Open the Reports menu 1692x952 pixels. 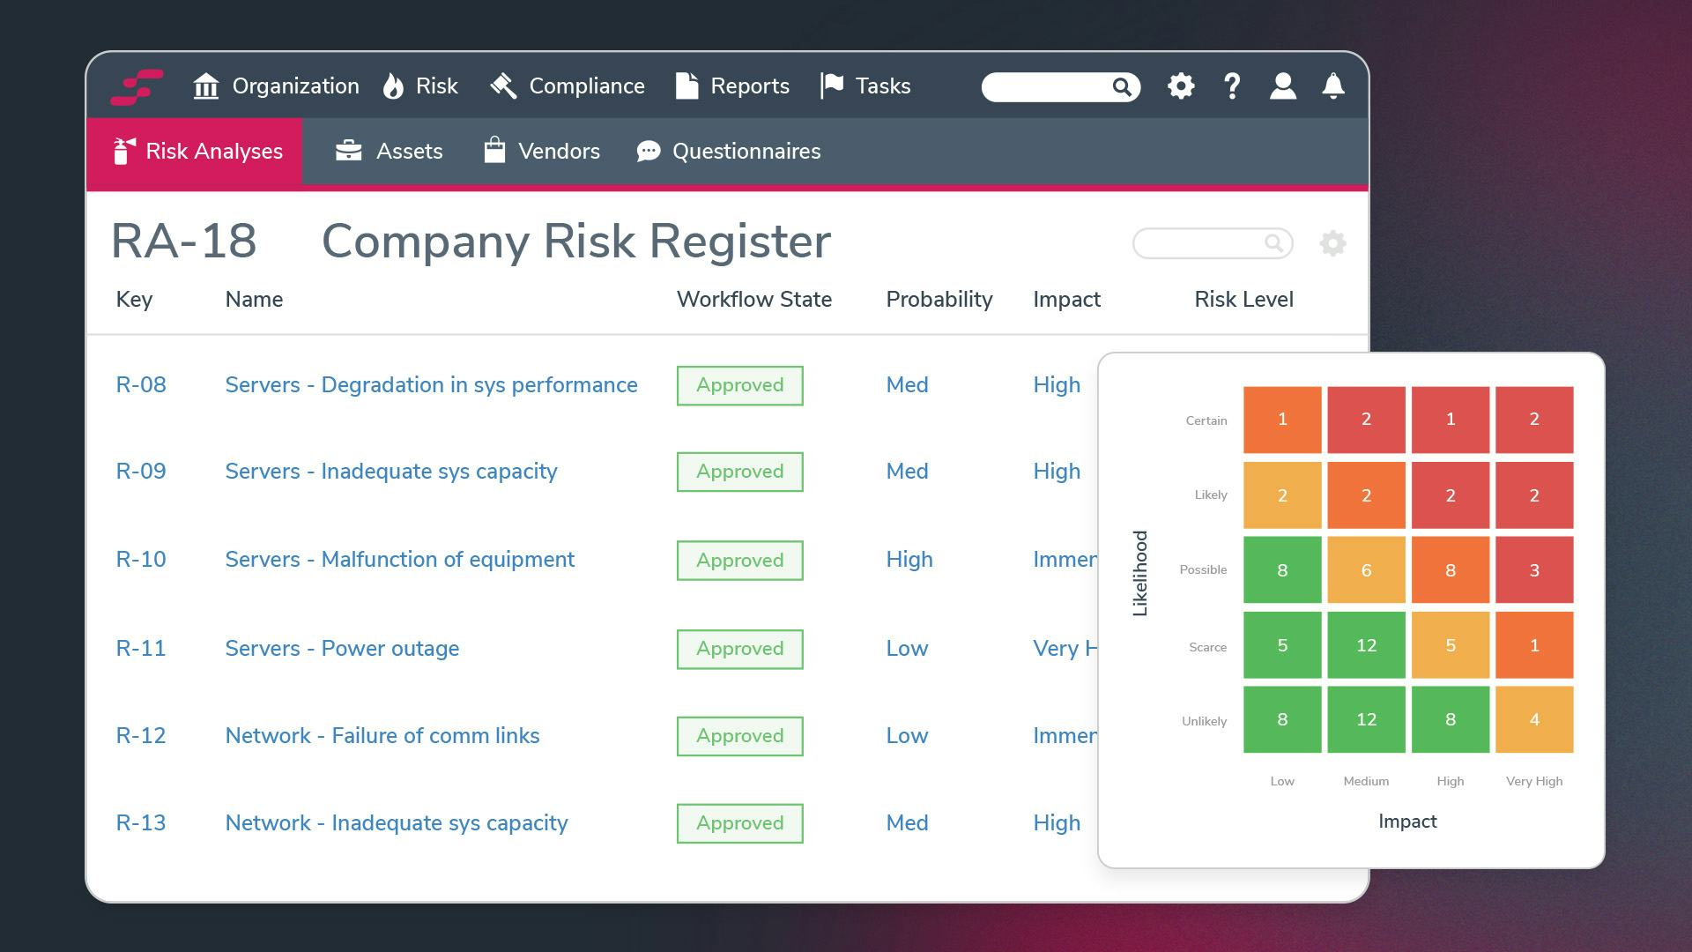point(732,86)
